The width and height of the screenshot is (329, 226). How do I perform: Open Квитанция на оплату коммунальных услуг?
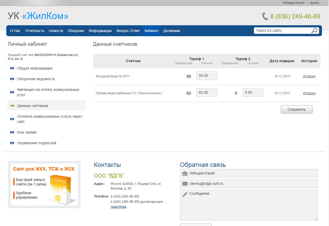(x=48, y=92)
